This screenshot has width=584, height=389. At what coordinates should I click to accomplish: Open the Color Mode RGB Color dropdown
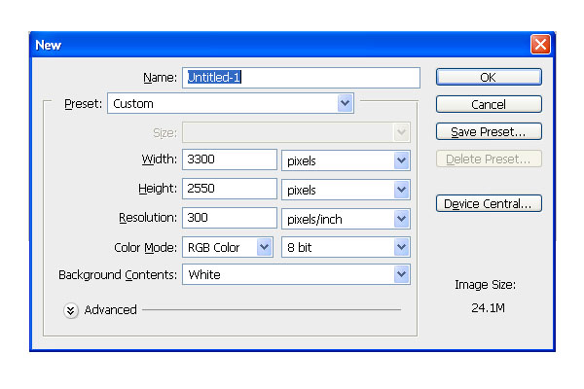tap(227, 247)
